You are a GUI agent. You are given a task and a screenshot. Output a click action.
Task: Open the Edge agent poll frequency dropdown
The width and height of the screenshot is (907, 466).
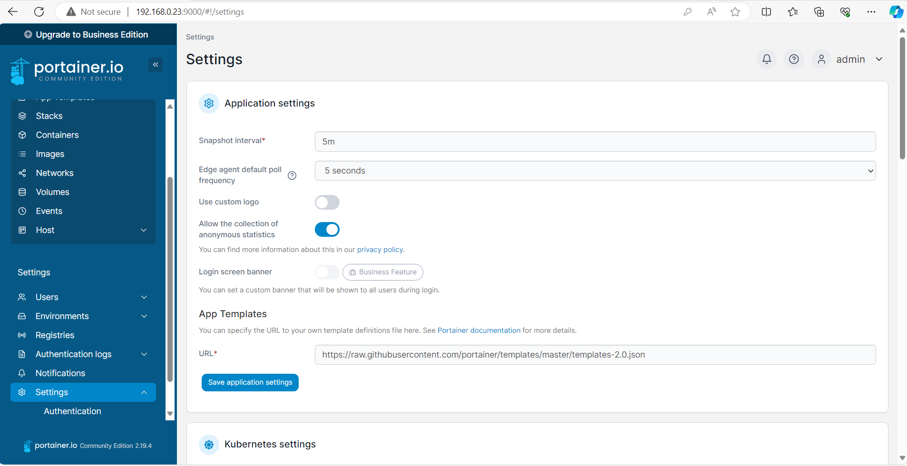click(595, 170)
